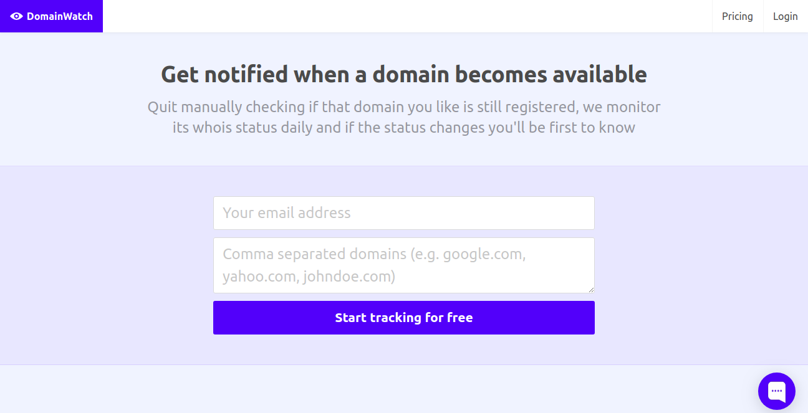Focus the 'Your email address' field
The width and height of the screenshot is (808, 413).
[x=403, y=213]
